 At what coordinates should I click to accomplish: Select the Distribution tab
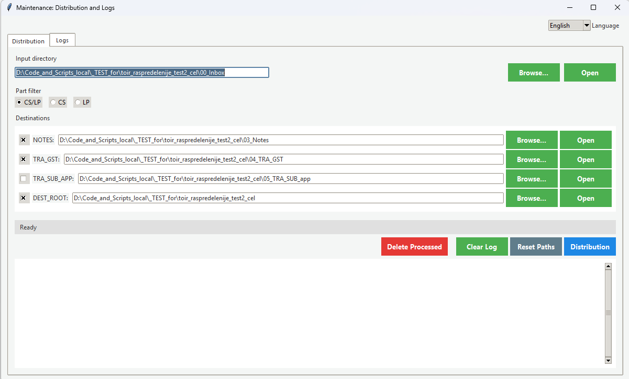28,41
